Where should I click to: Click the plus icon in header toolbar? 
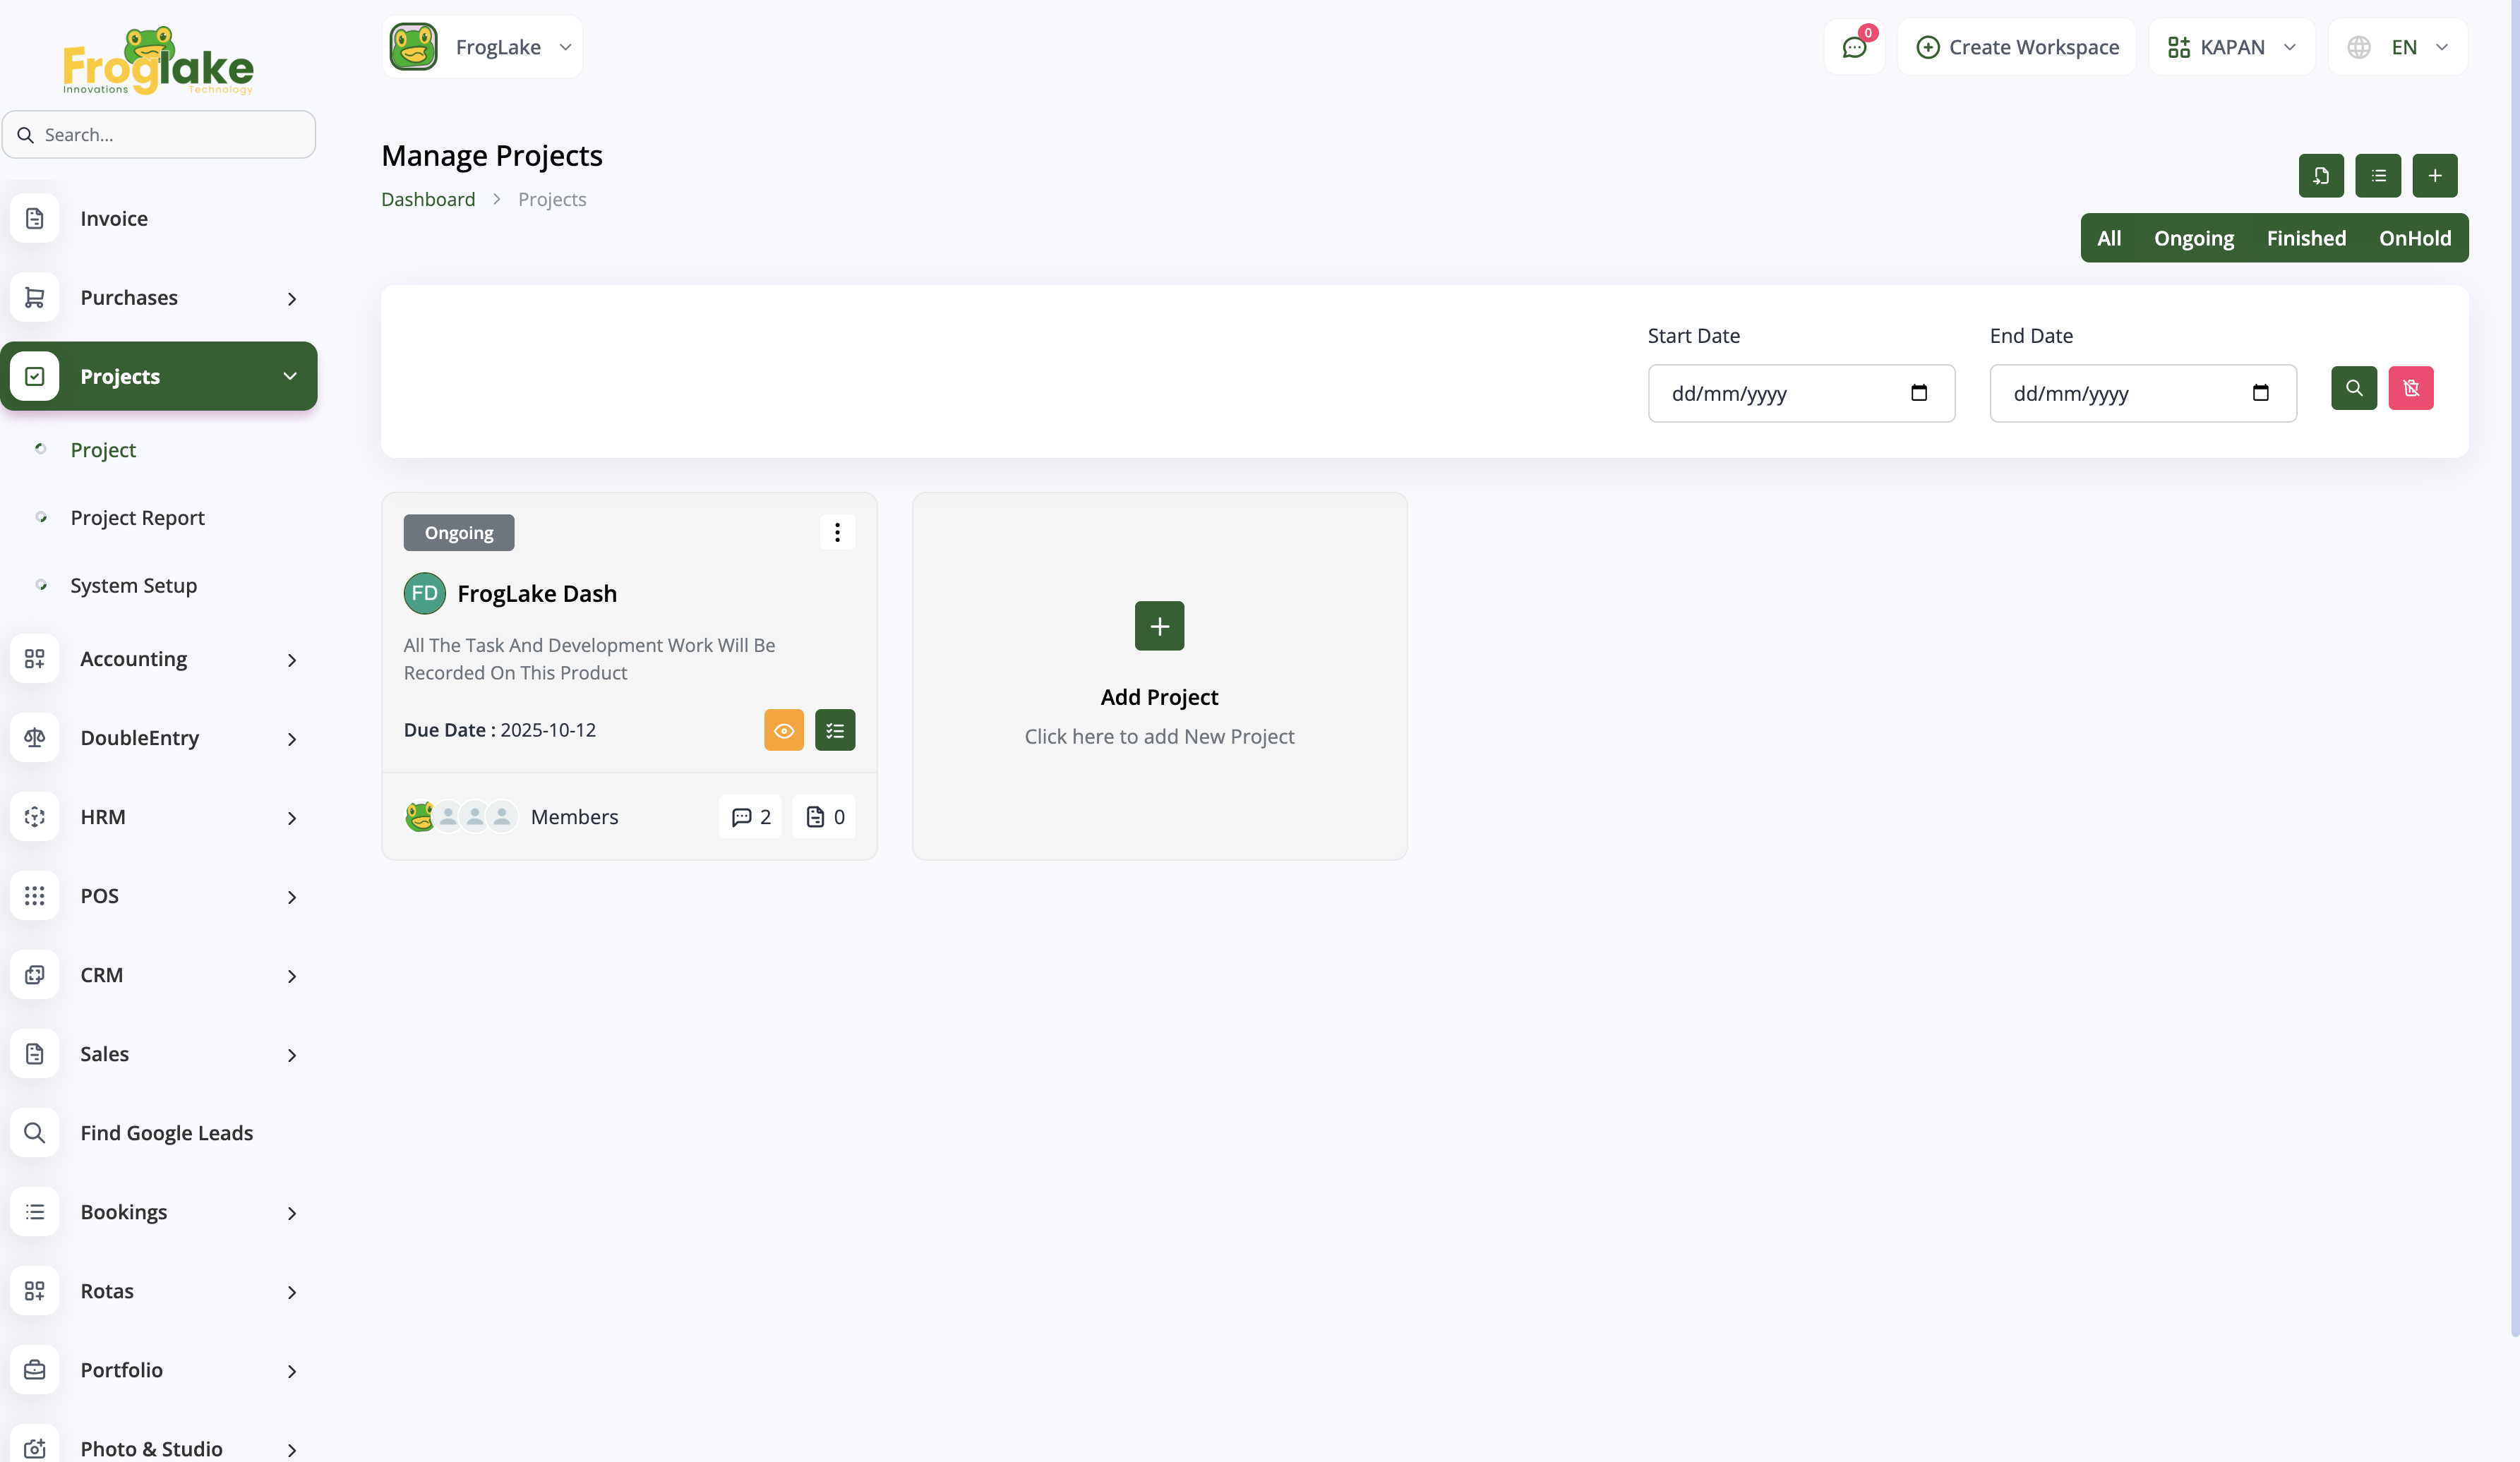(x=2434, y=176)
